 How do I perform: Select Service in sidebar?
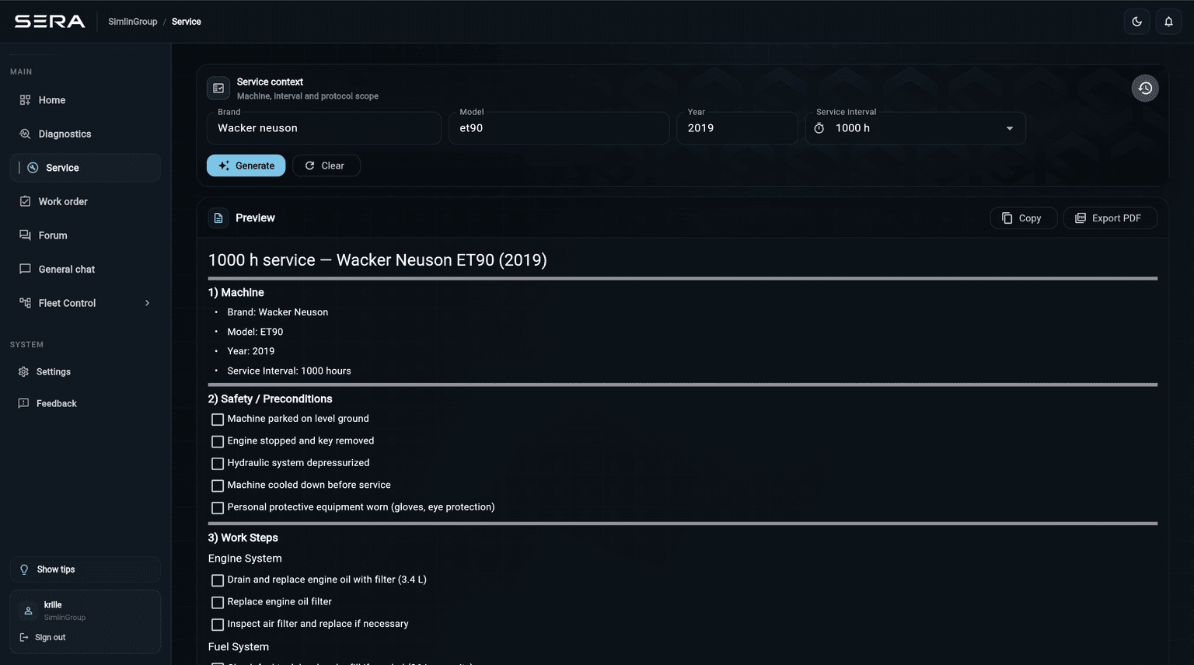click(85, 168)
